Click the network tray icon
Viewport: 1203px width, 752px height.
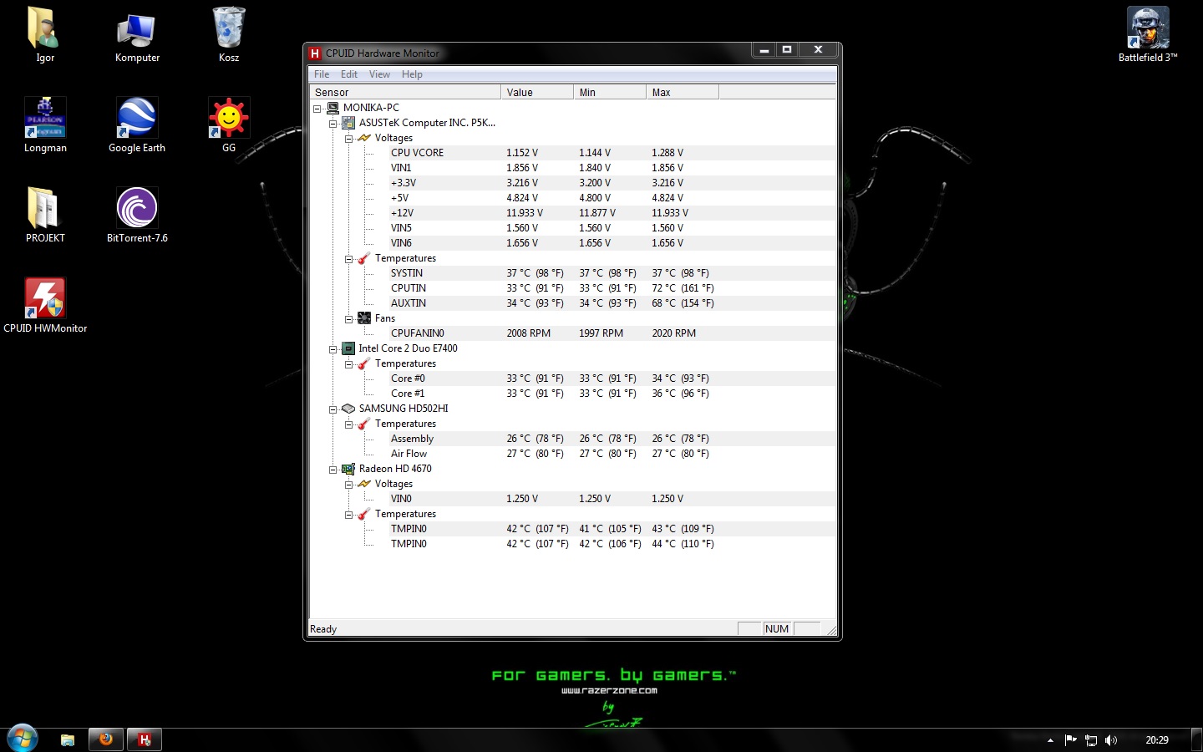pyautogui.click(x=1091, y=740)
